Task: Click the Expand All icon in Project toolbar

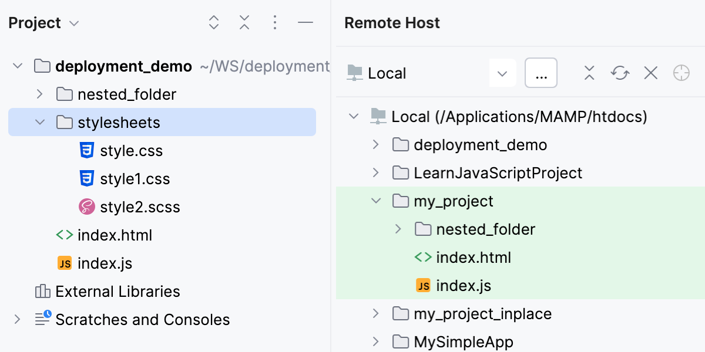Action: coord(214,22)
